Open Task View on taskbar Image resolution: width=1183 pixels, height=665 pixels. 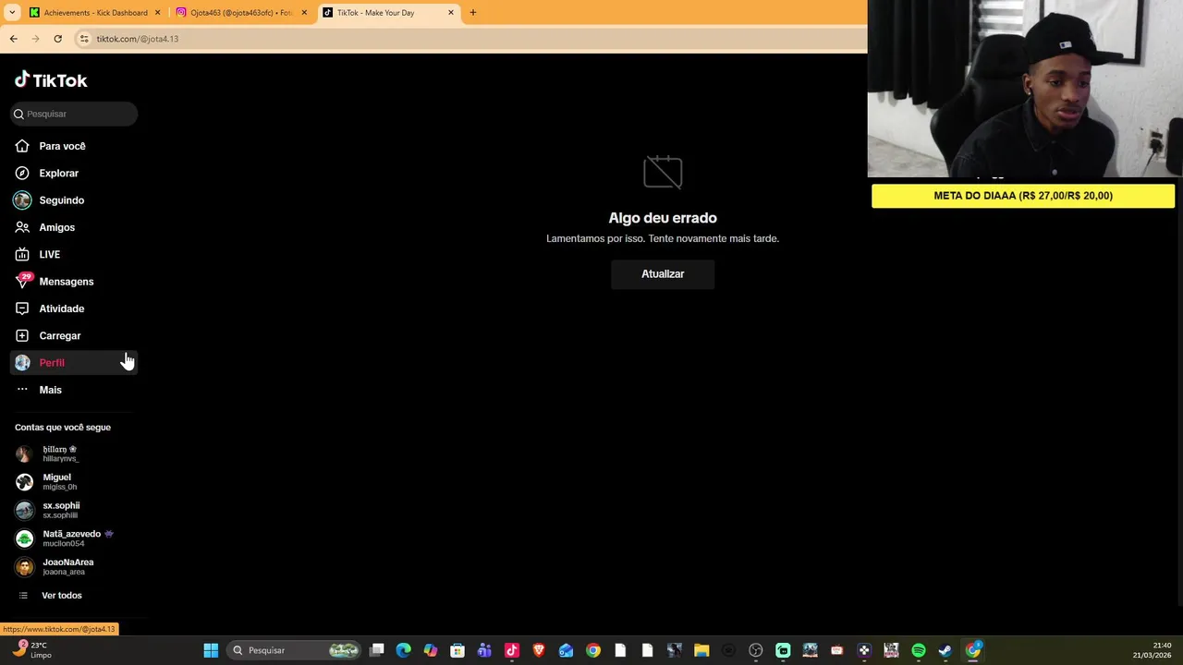click(377, 650)
